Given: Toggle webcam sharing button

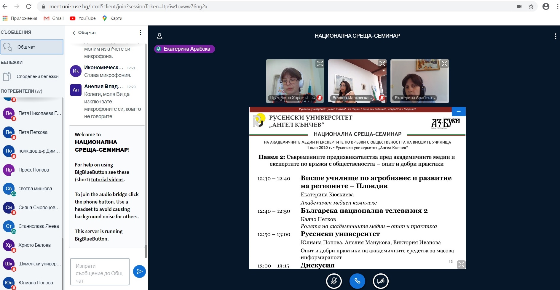Looking at the screenshot, I should pos(381,281).
